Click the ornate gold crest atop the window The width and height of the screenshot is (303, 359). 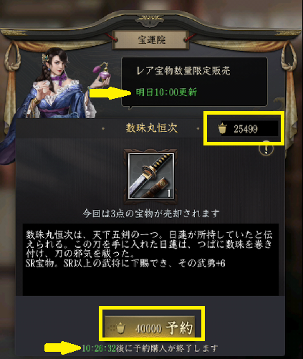(150, 20)
